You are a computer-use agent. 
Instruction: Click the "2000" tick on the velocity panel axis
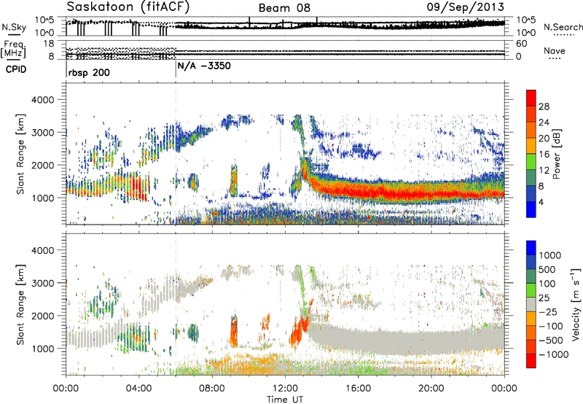click(43, 316)
